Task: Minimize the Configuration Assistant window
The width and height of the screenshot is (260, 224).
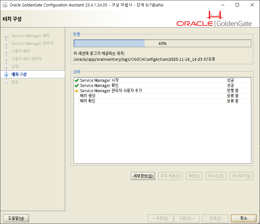Action: click(x=223, y=5)
